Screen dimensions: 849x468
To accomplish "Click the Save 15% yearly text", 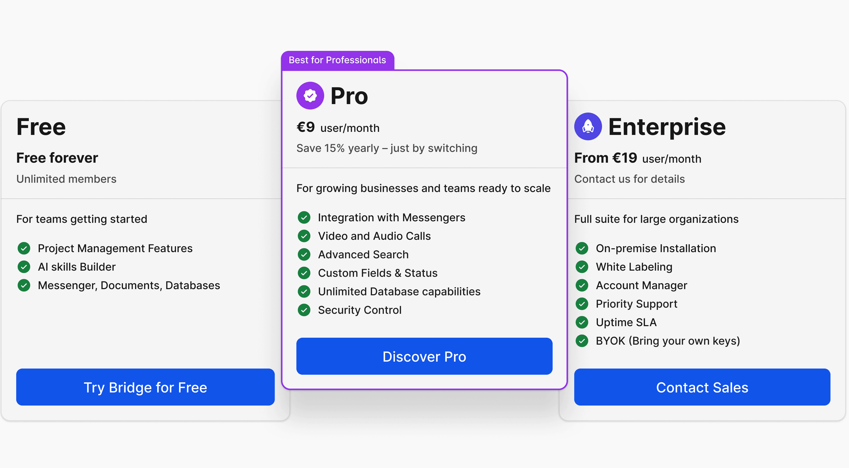I will 387,148.
